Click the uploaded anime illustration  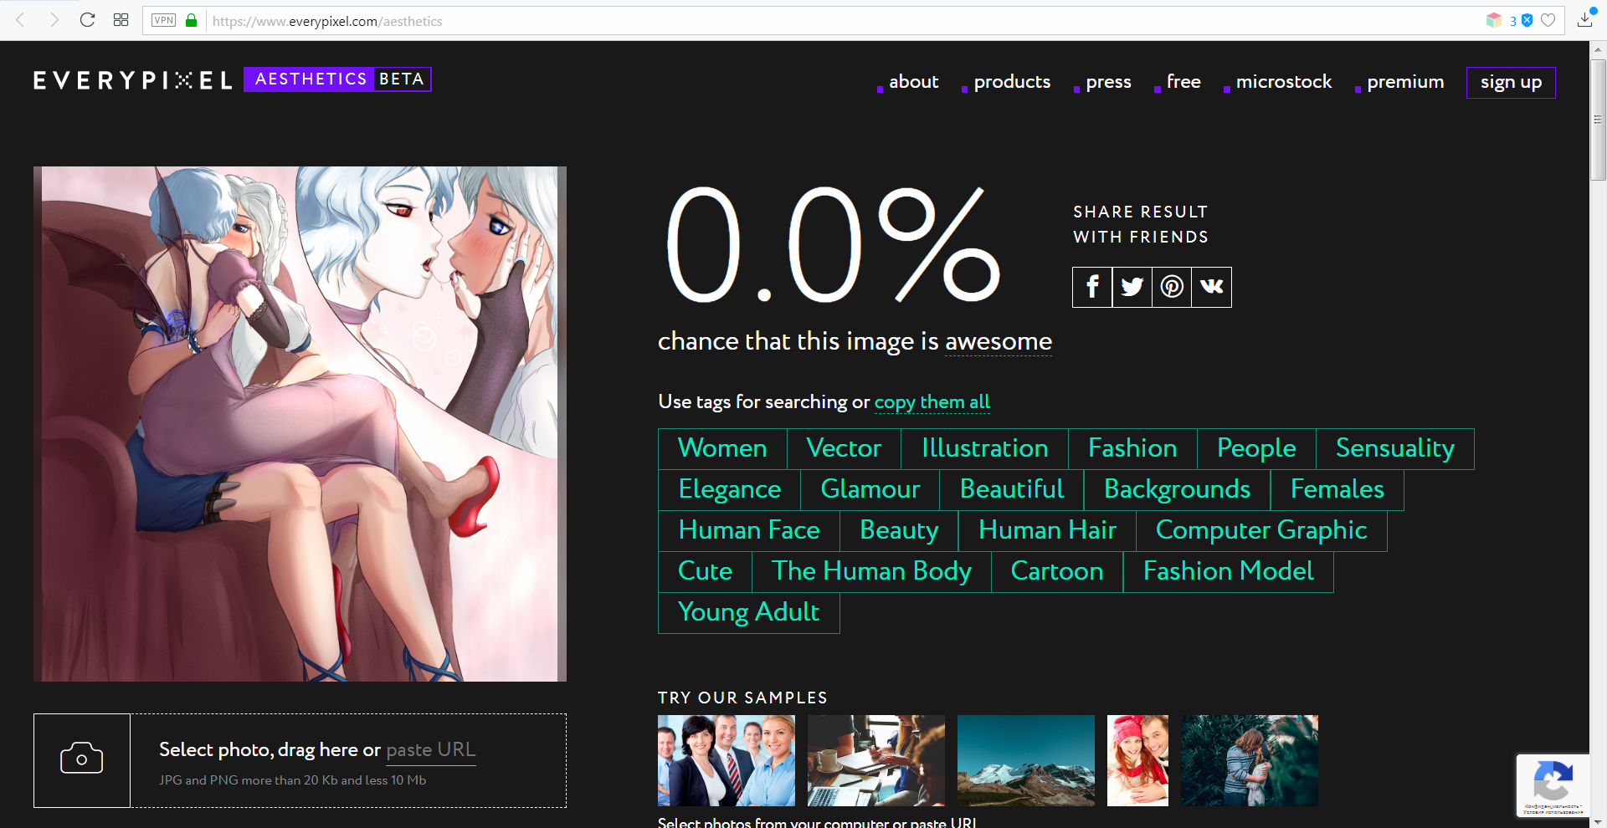pos(300,424)
